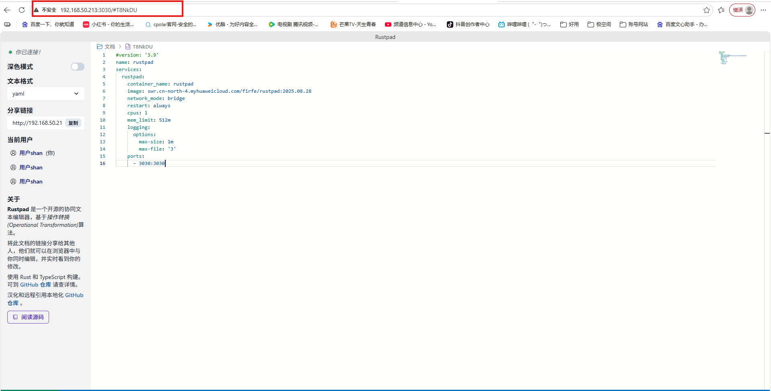Reload the page with refresh icon
The image size is (771, 391).
pyautogui.click(x=22, y=10)
